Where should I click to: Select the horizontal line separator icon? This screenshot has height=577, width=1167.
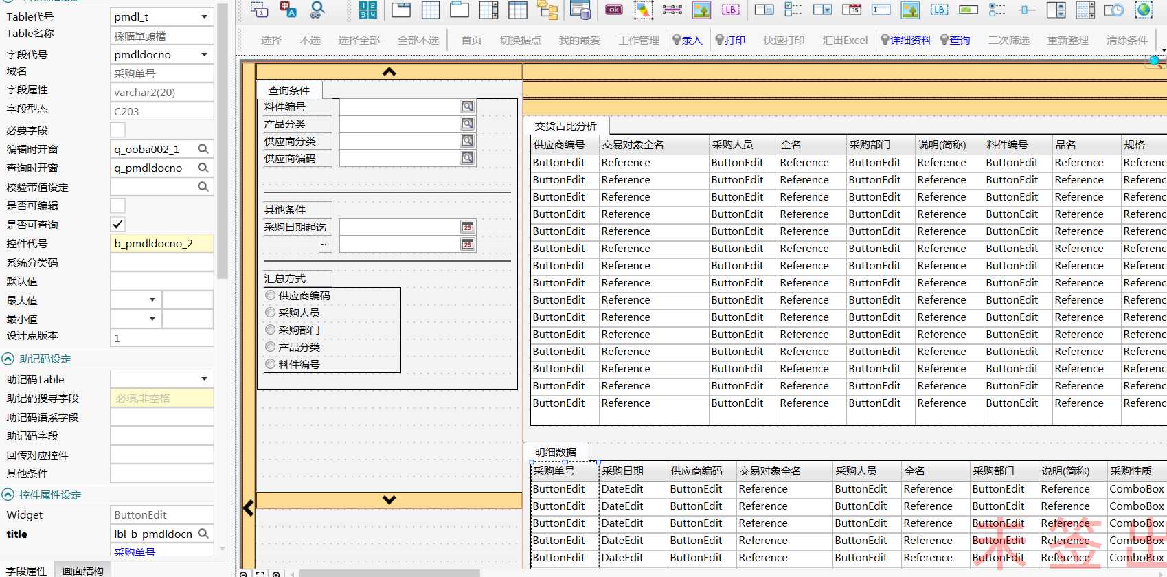tap(672, 10)
